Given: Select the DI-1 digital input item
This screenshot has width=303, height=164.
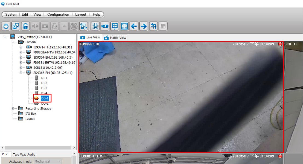Looking at the screenshot, I should pyautogui.click(x=44, y=78).
